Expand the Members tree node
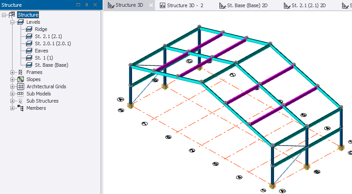The height and width of the screenshot is (194, 352). [x=13, y=108]
